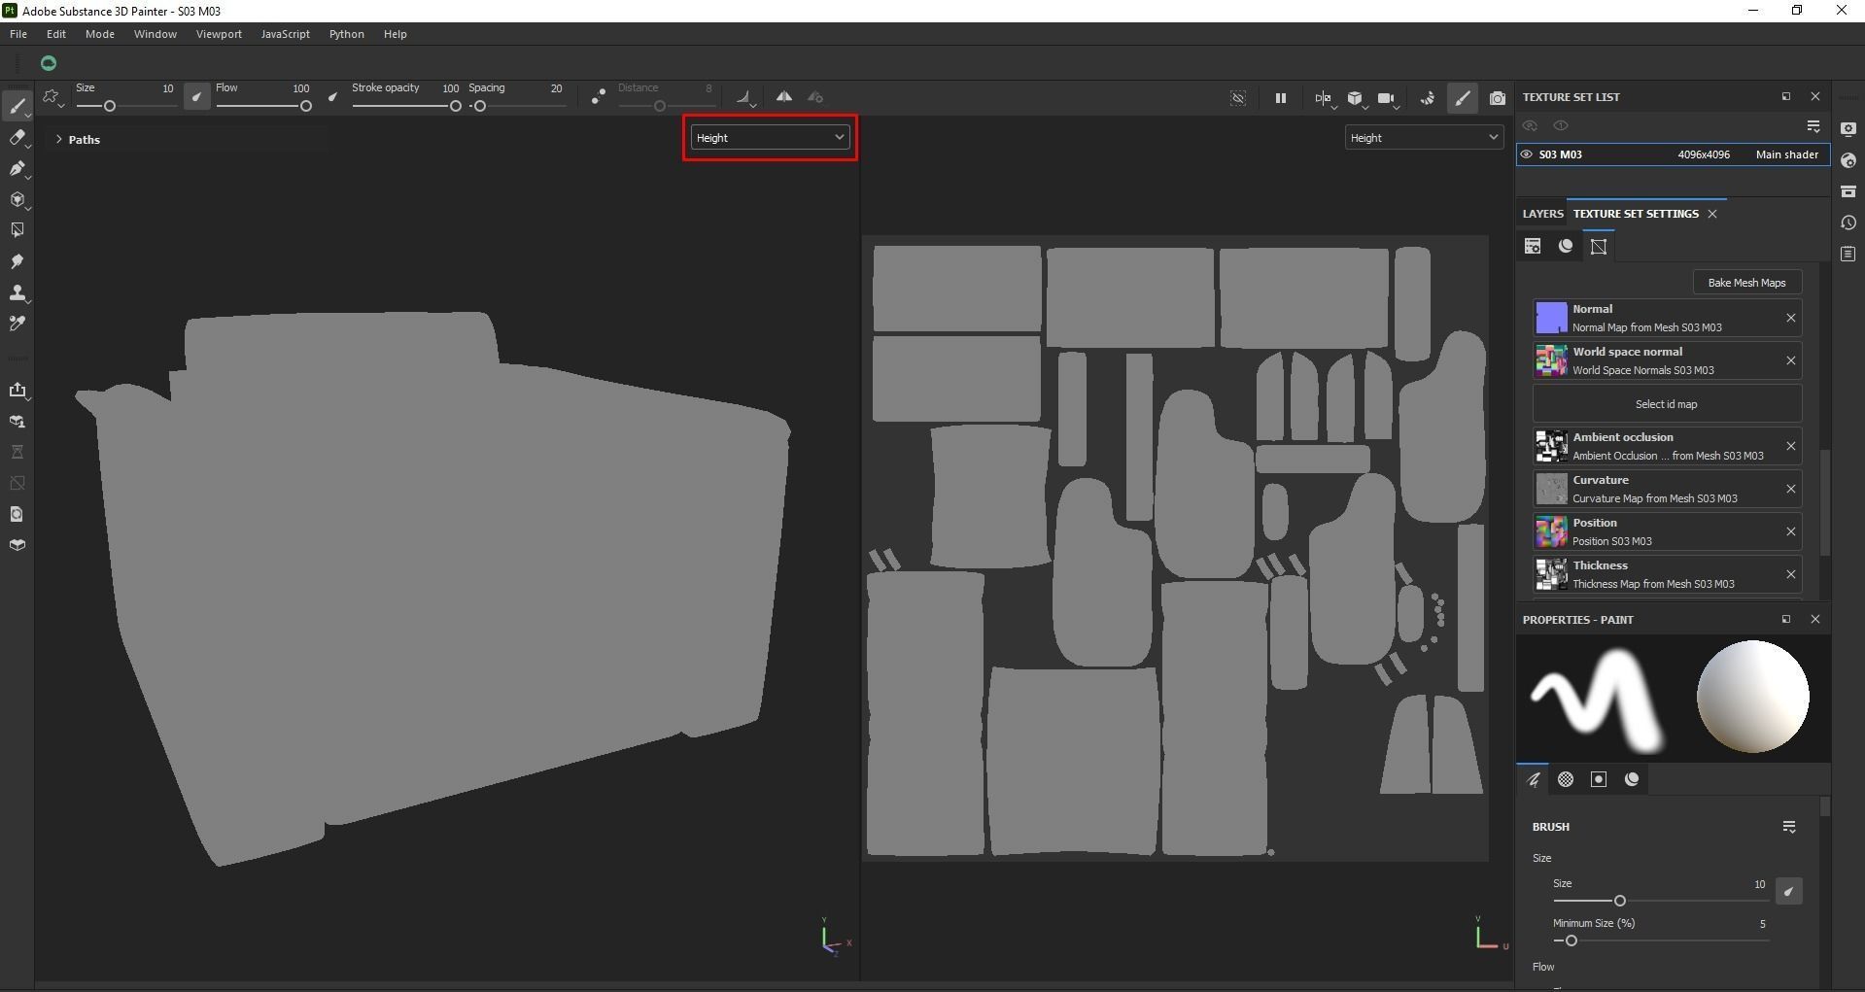Select the Material Picker eyedropper tool

(17, 324)
